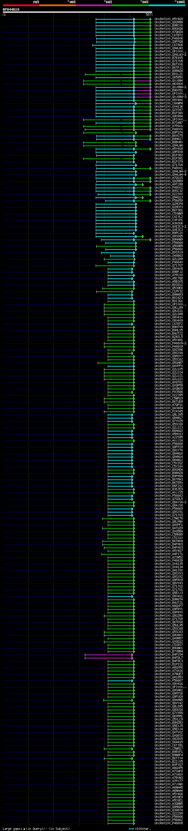Click the UniRef100_A7QKD4 label

pyautogui.click(x=169, y=32)
